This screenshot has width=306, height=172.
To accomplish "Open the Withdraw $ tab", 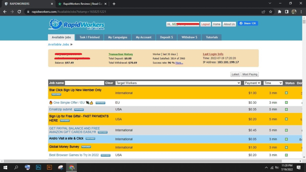I will [x=189, y=37].
